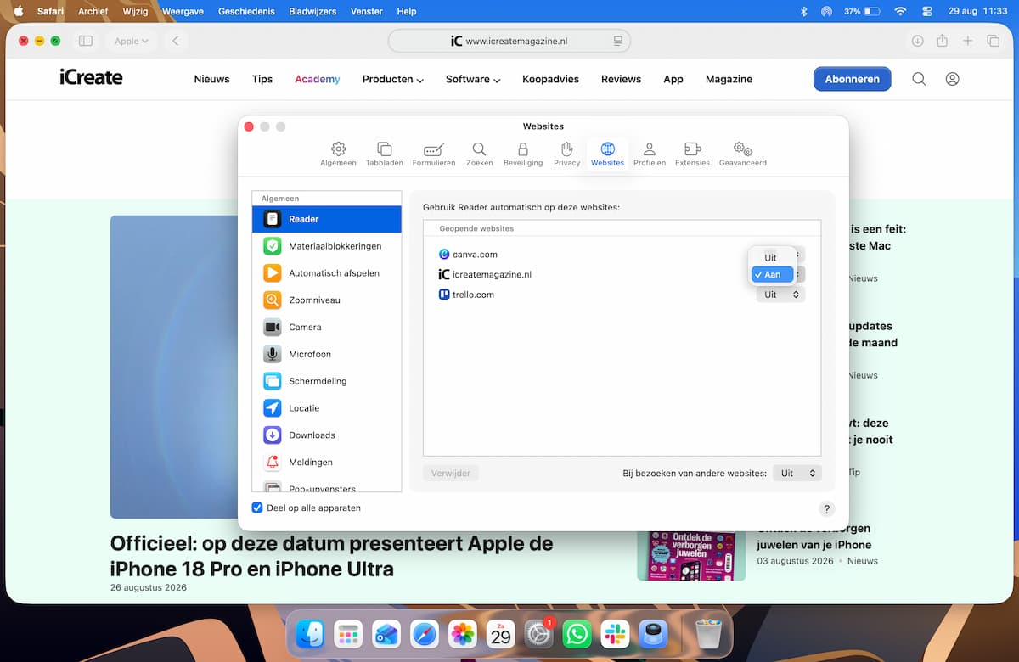This screenshot has height=662, width=1019.
Task: Open the Apple tab group dropdown
Action: point(131,41)
